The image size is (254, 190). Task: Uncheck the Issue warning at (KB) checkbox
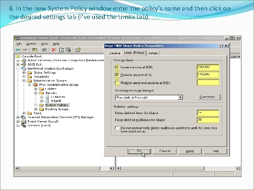[117, 67]
